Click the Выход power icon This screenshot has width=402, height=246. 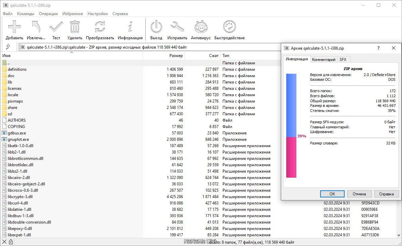click(156, 27)
